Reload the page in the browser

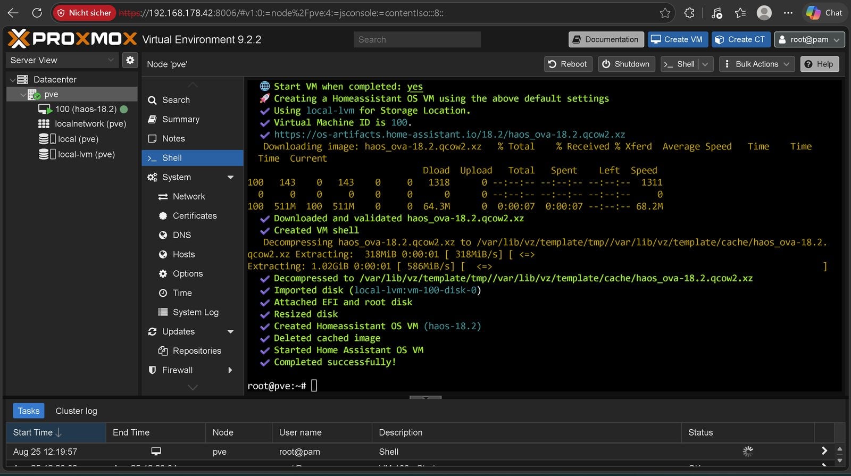click(x=37, y=13)
